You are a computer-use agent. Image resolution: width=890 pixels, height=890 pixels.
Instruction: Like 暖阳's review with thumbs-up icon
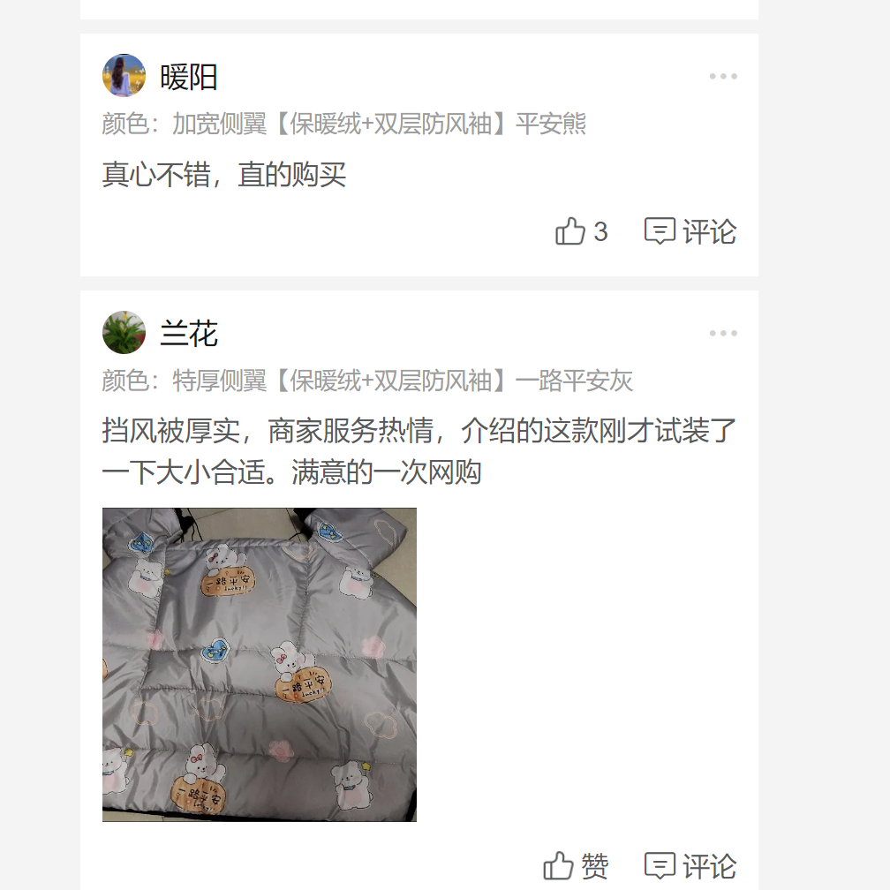pos(569,231)
